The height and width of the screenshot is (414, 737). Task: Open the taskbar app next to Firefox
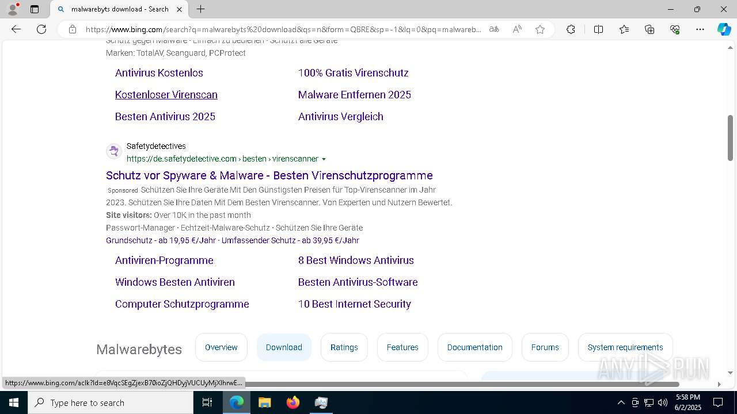(x=321, y=402)
